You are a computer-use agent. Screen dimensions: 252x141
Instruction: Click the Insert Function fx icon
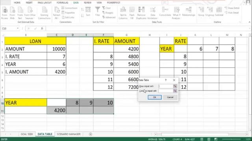[42, 29]
